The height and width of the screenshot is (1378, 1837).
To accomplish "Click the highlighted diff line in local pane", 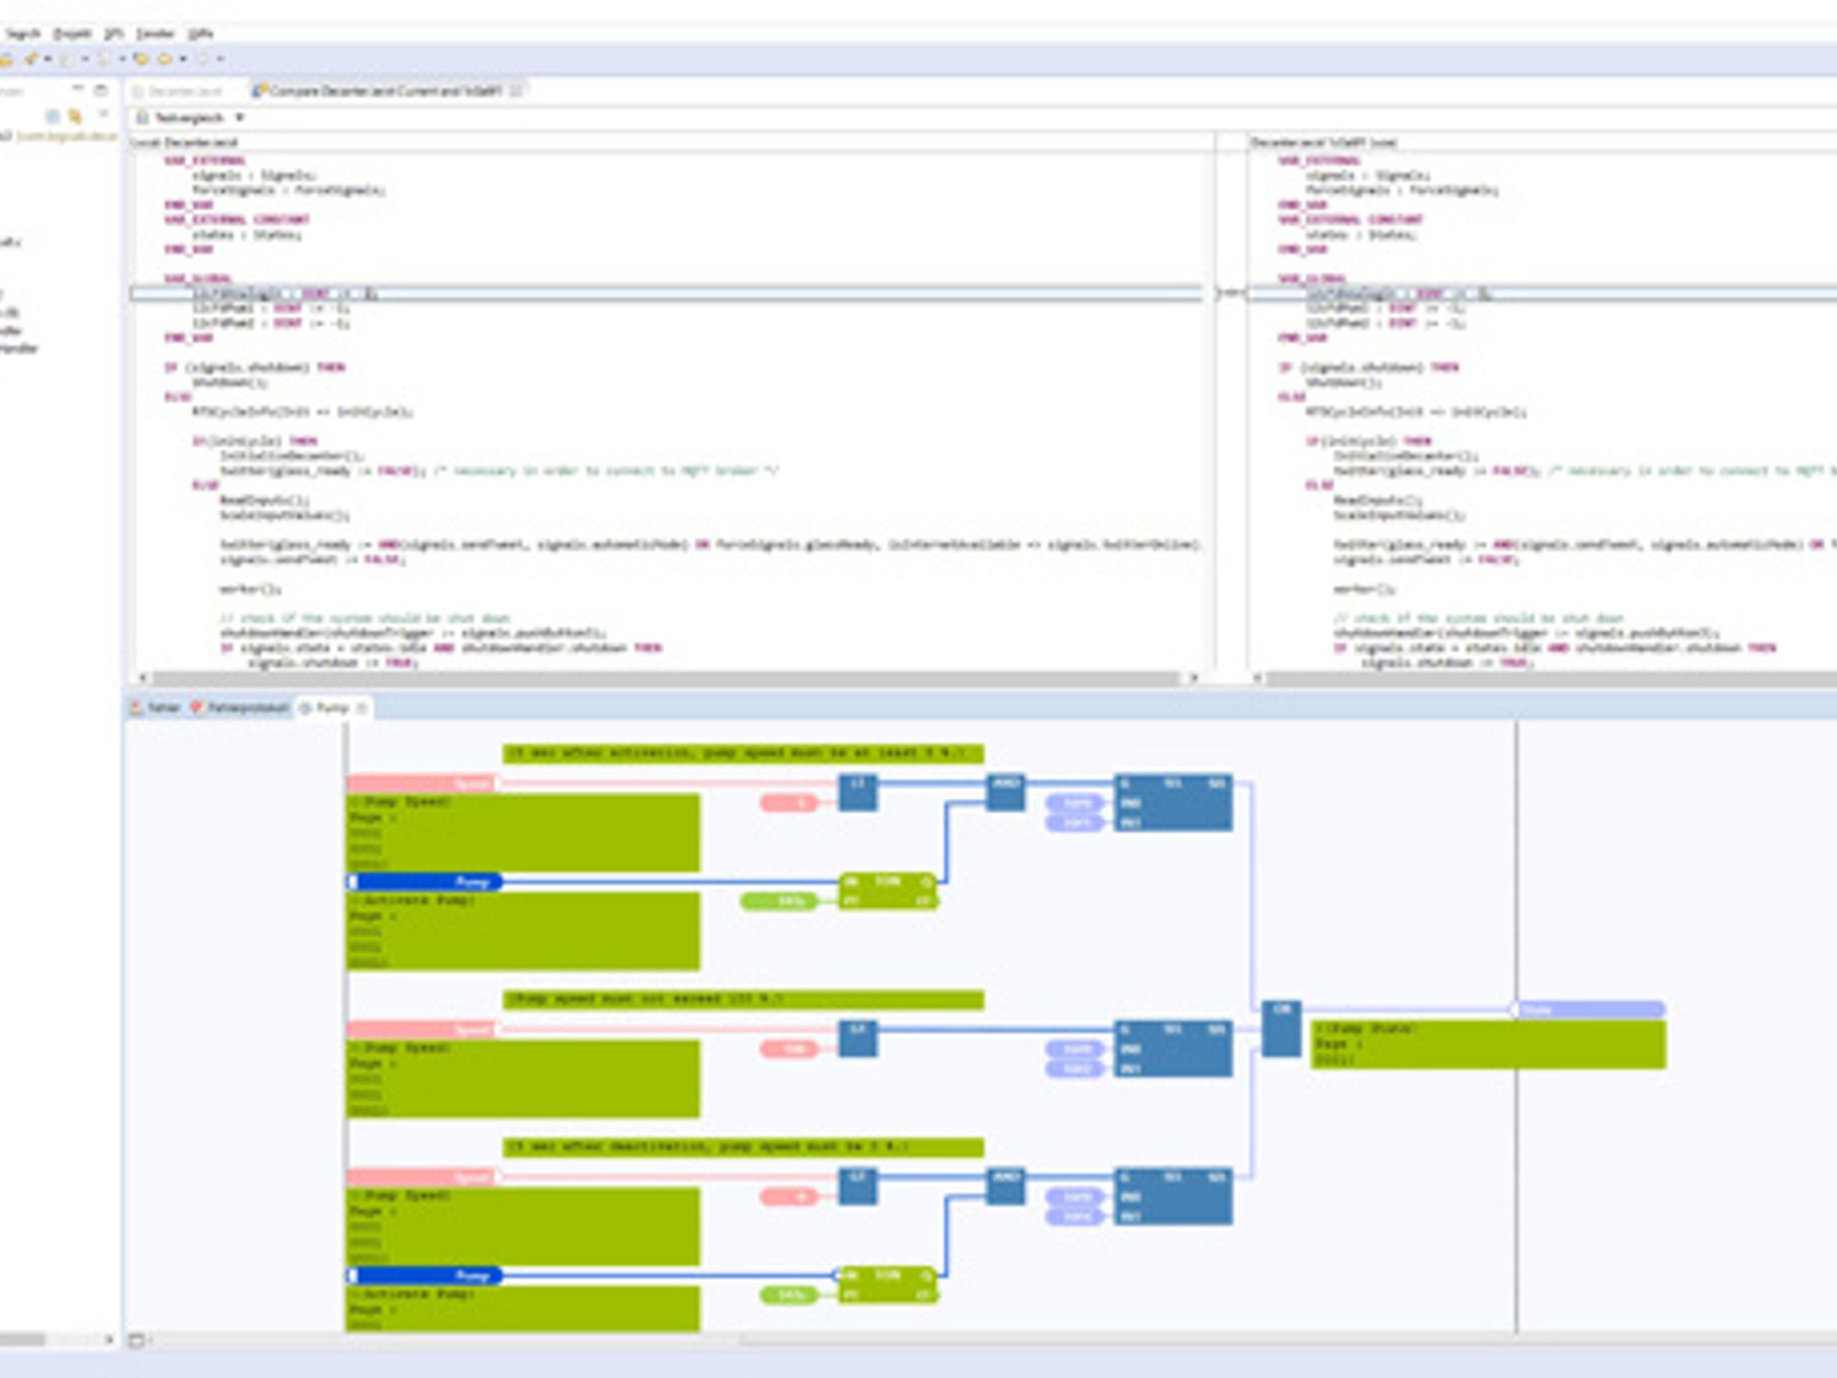I will pyautogui.click(x=667, y=294).
